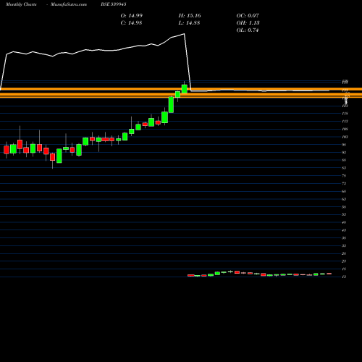Click the 118 price axis label
Screen dimensions: 362x362
[x=345, y=114]
